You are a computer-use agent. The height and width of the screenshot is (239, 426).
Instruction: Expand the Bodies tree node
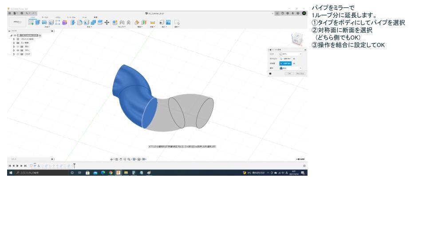point(14,50)
